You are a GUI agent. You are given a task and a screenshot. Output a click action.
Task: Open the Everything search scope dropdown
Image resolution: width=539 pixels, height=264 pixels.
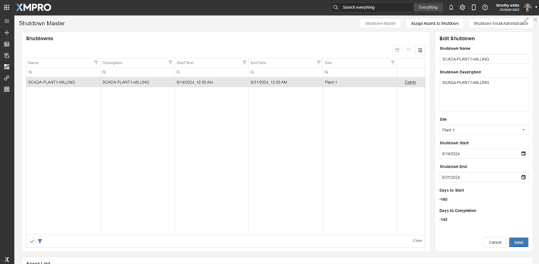[x=428, y=7]
